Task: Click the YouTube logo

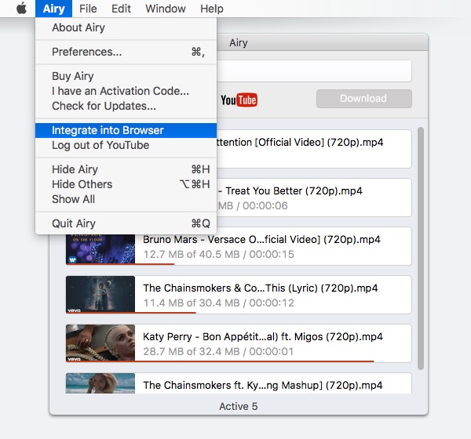Action: pyautogui.click(x=239, y=100)
